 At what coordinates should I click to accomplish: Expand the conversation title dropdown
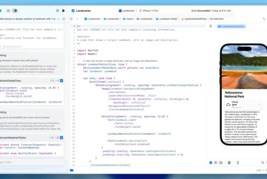pos(59,19)
